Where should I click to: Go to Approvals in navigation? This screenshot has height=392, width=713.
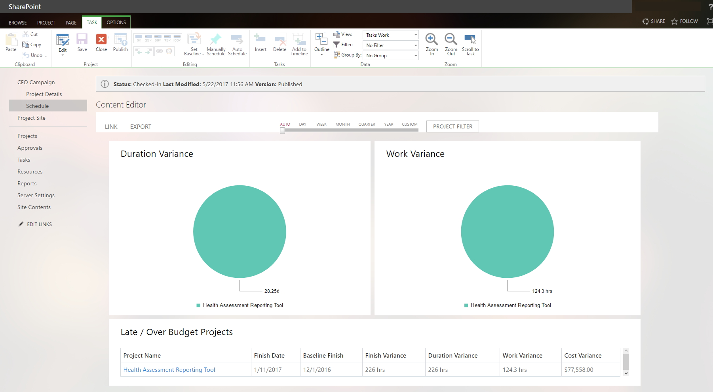coord(30,148)
